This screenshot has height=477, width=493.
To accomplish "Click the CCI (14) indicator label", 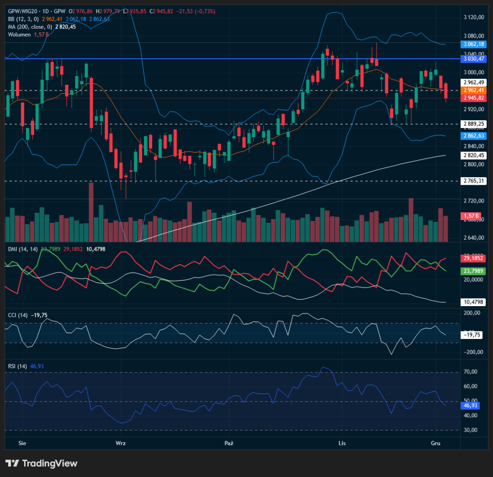I will (17, 315).
